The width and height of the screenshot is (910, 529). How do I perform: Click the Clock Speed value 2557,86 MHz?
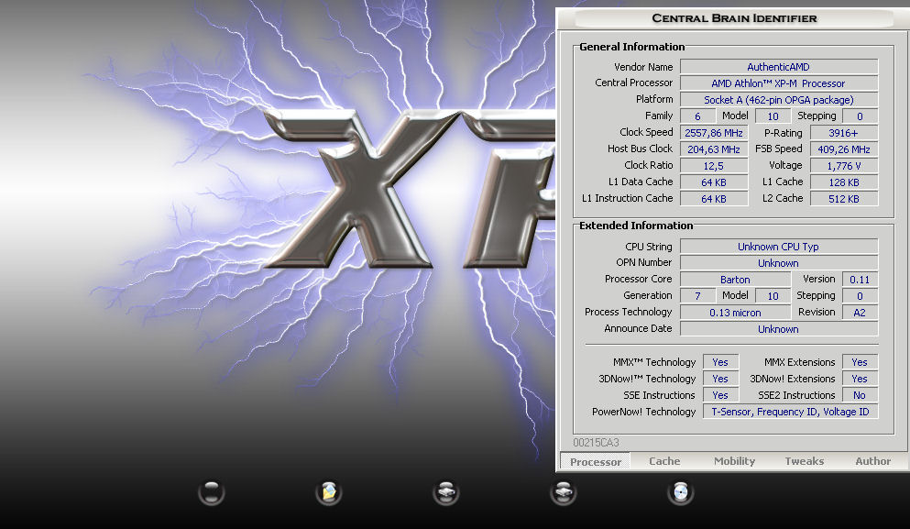[x=714, y=133]
